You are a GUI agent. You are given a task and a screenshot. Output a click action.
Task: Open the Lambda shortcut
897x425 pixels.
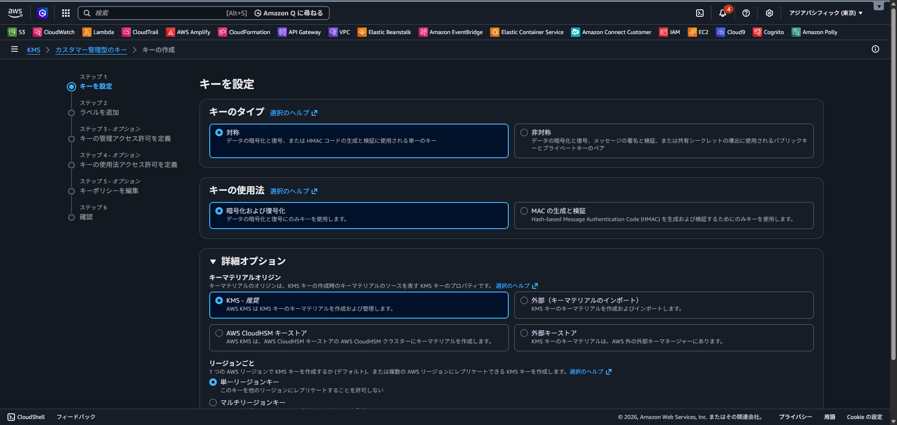tap(98, 32)
